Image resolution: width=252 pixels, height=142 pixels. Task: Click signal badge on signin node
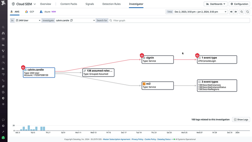click(142, 56)
